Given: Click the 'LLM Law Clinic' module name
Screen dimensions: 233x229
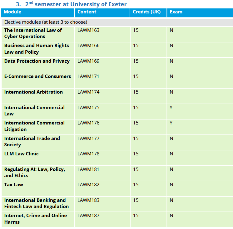Looking at the screenshot, I should pyautogui.click(x=22, y=154).
